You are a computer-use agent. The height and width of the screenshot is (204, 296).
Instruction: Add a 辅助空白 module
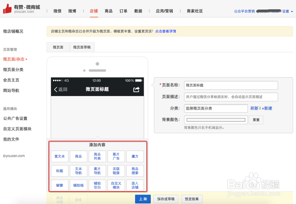[97, 185]
